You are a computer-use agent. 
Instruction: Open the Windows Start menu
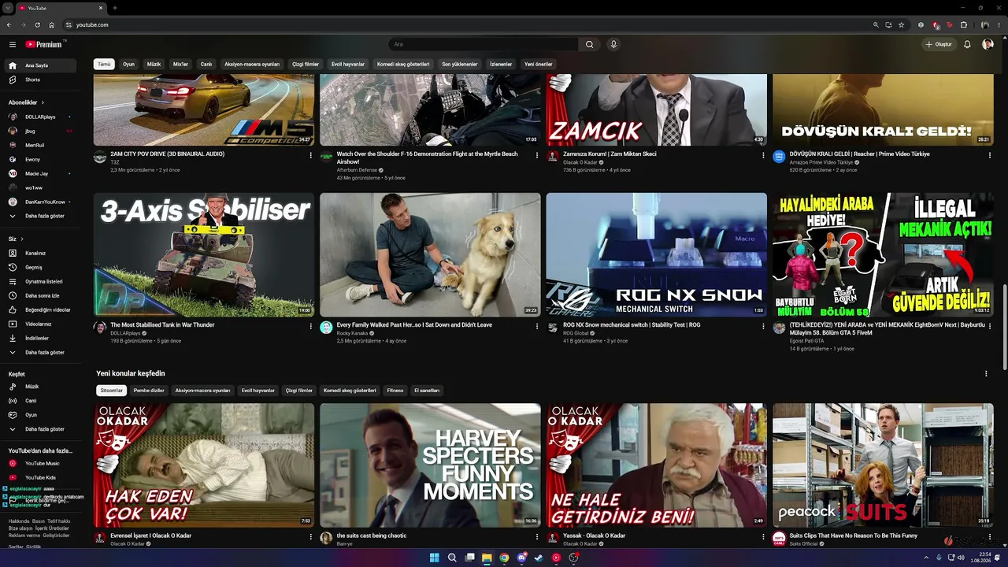[x=434, y=558]
